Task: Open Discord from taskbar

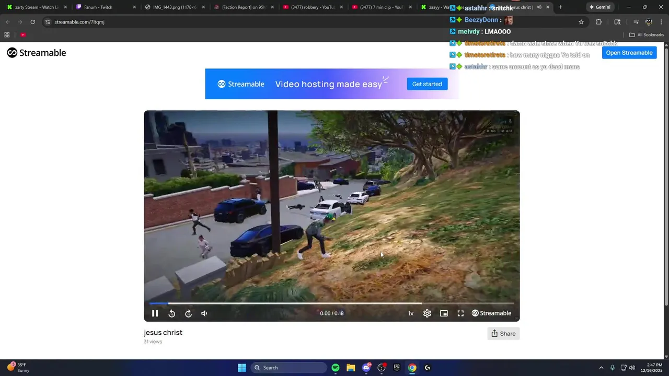Action: click(366, 368)
